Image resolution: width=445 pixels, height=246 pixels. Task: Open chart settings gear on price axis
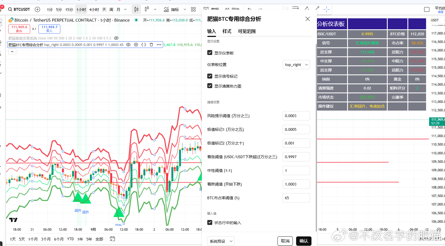click(x=439, y=230)
